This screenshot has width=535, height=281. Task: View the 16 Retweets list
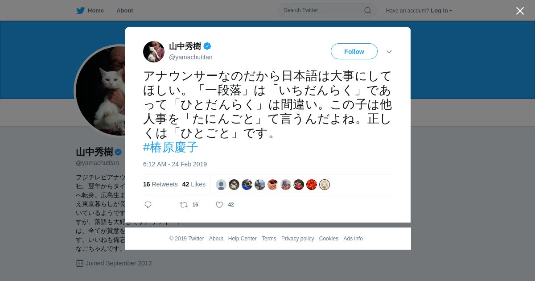[160, 184]
